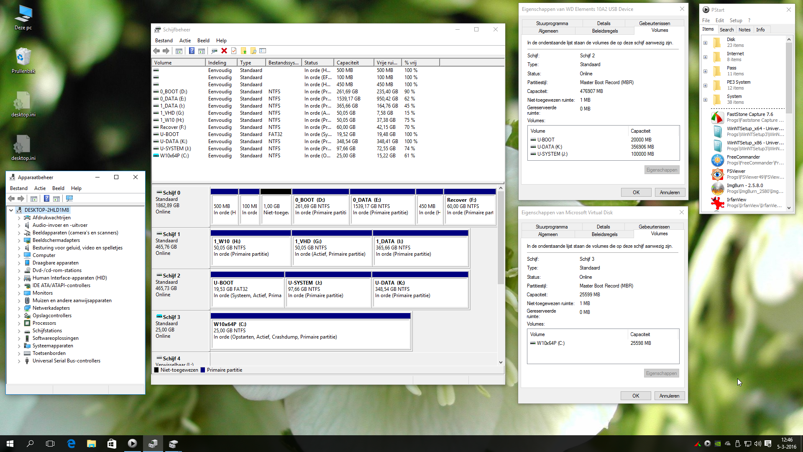Switch to the Notes tab in PStart
Viewport: 803px width, 452px height.
pyautogui.click(x=744, y=30)
